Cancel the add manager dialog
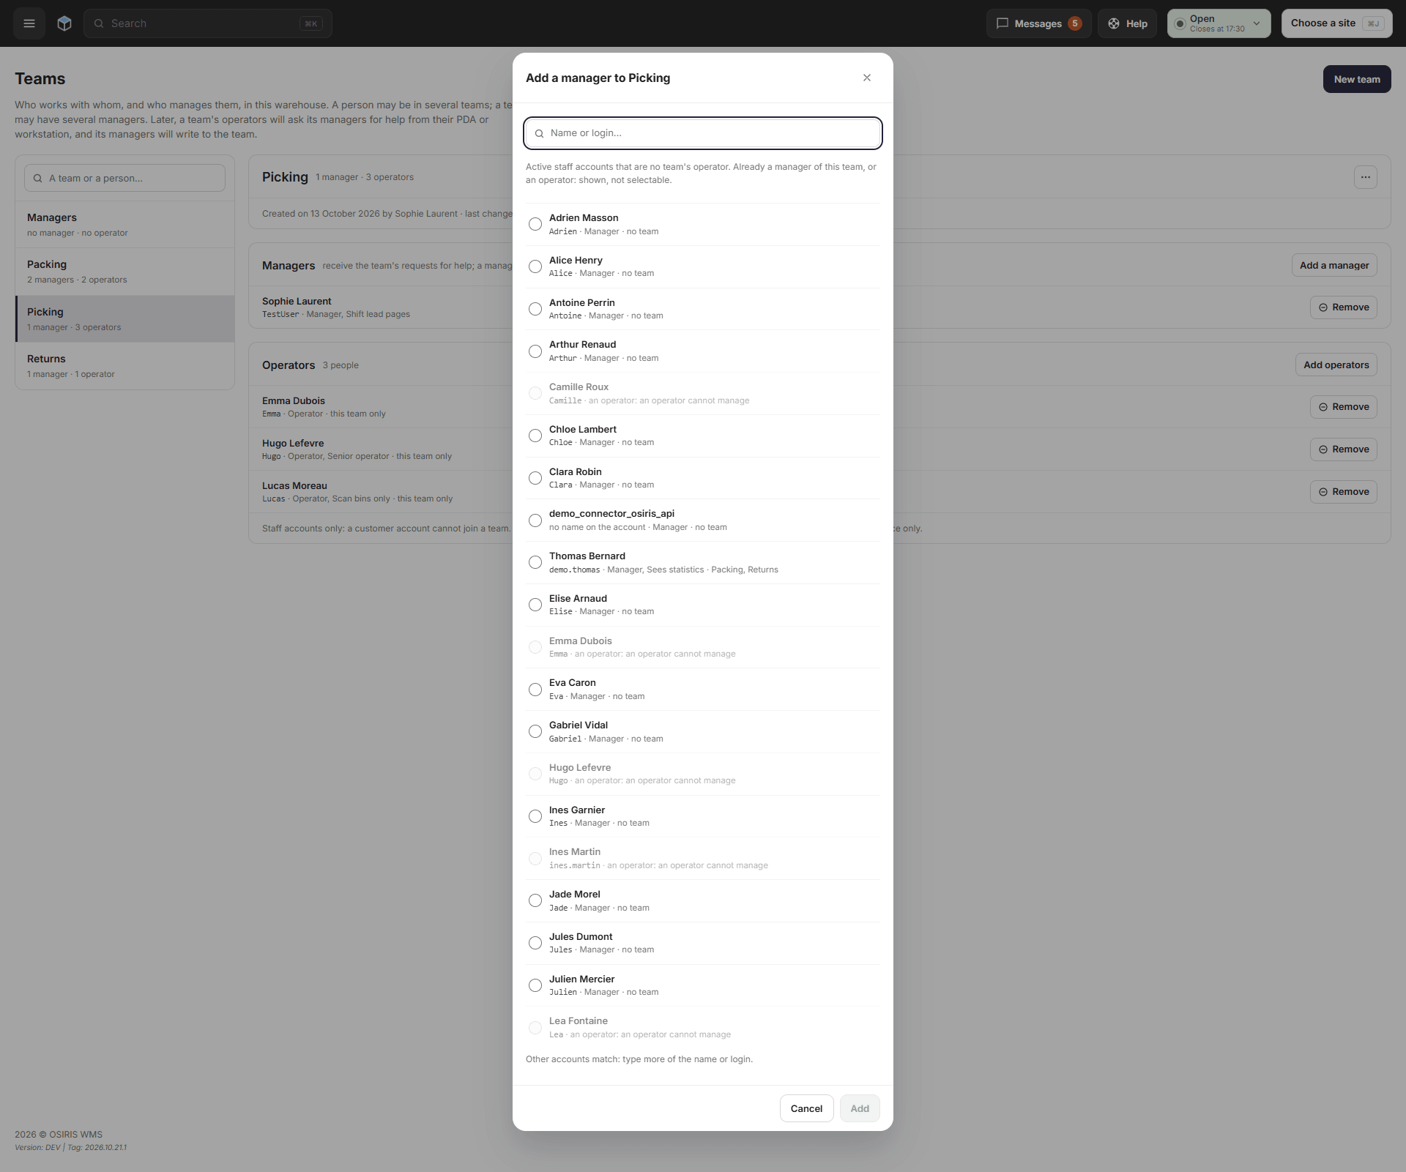Screen dimensions: 1406x1172 point(806,1108)
